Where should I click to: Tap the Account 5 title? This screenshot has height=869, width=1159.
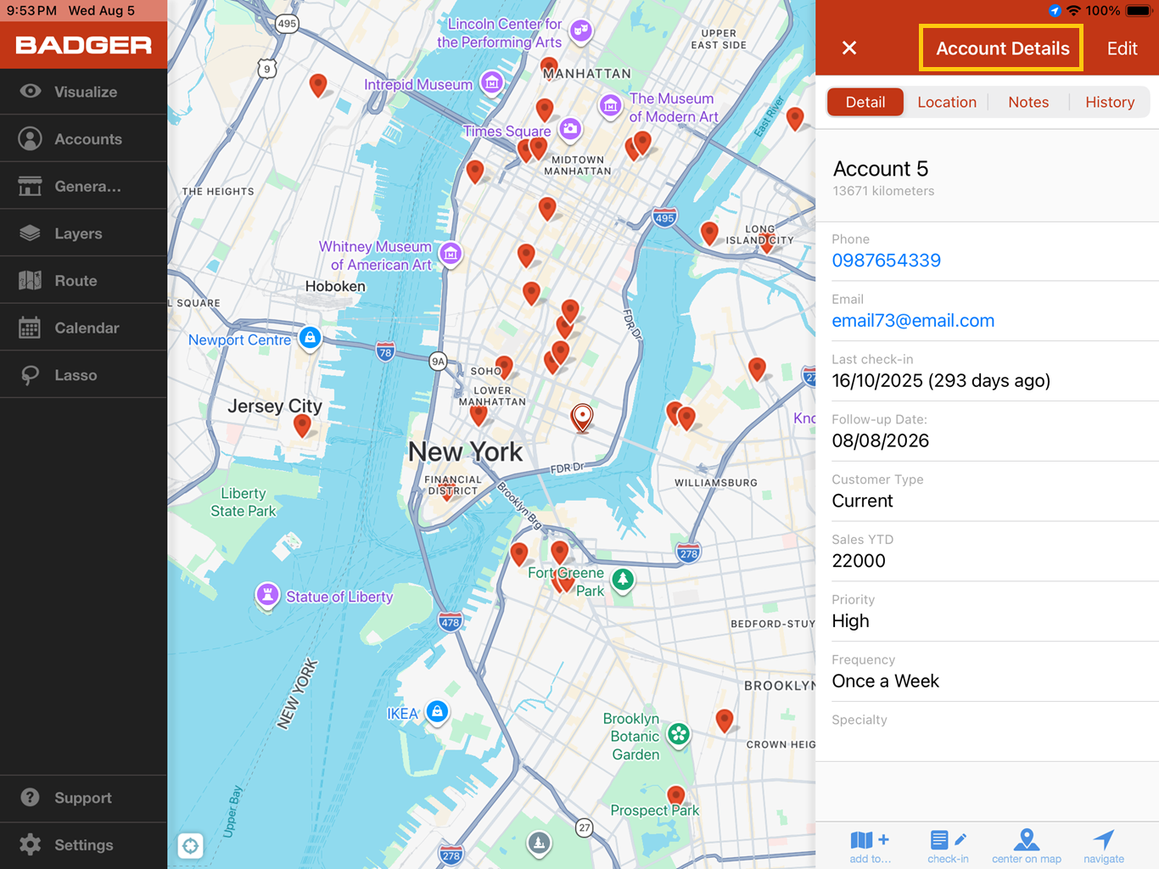[x=881, y=169]
